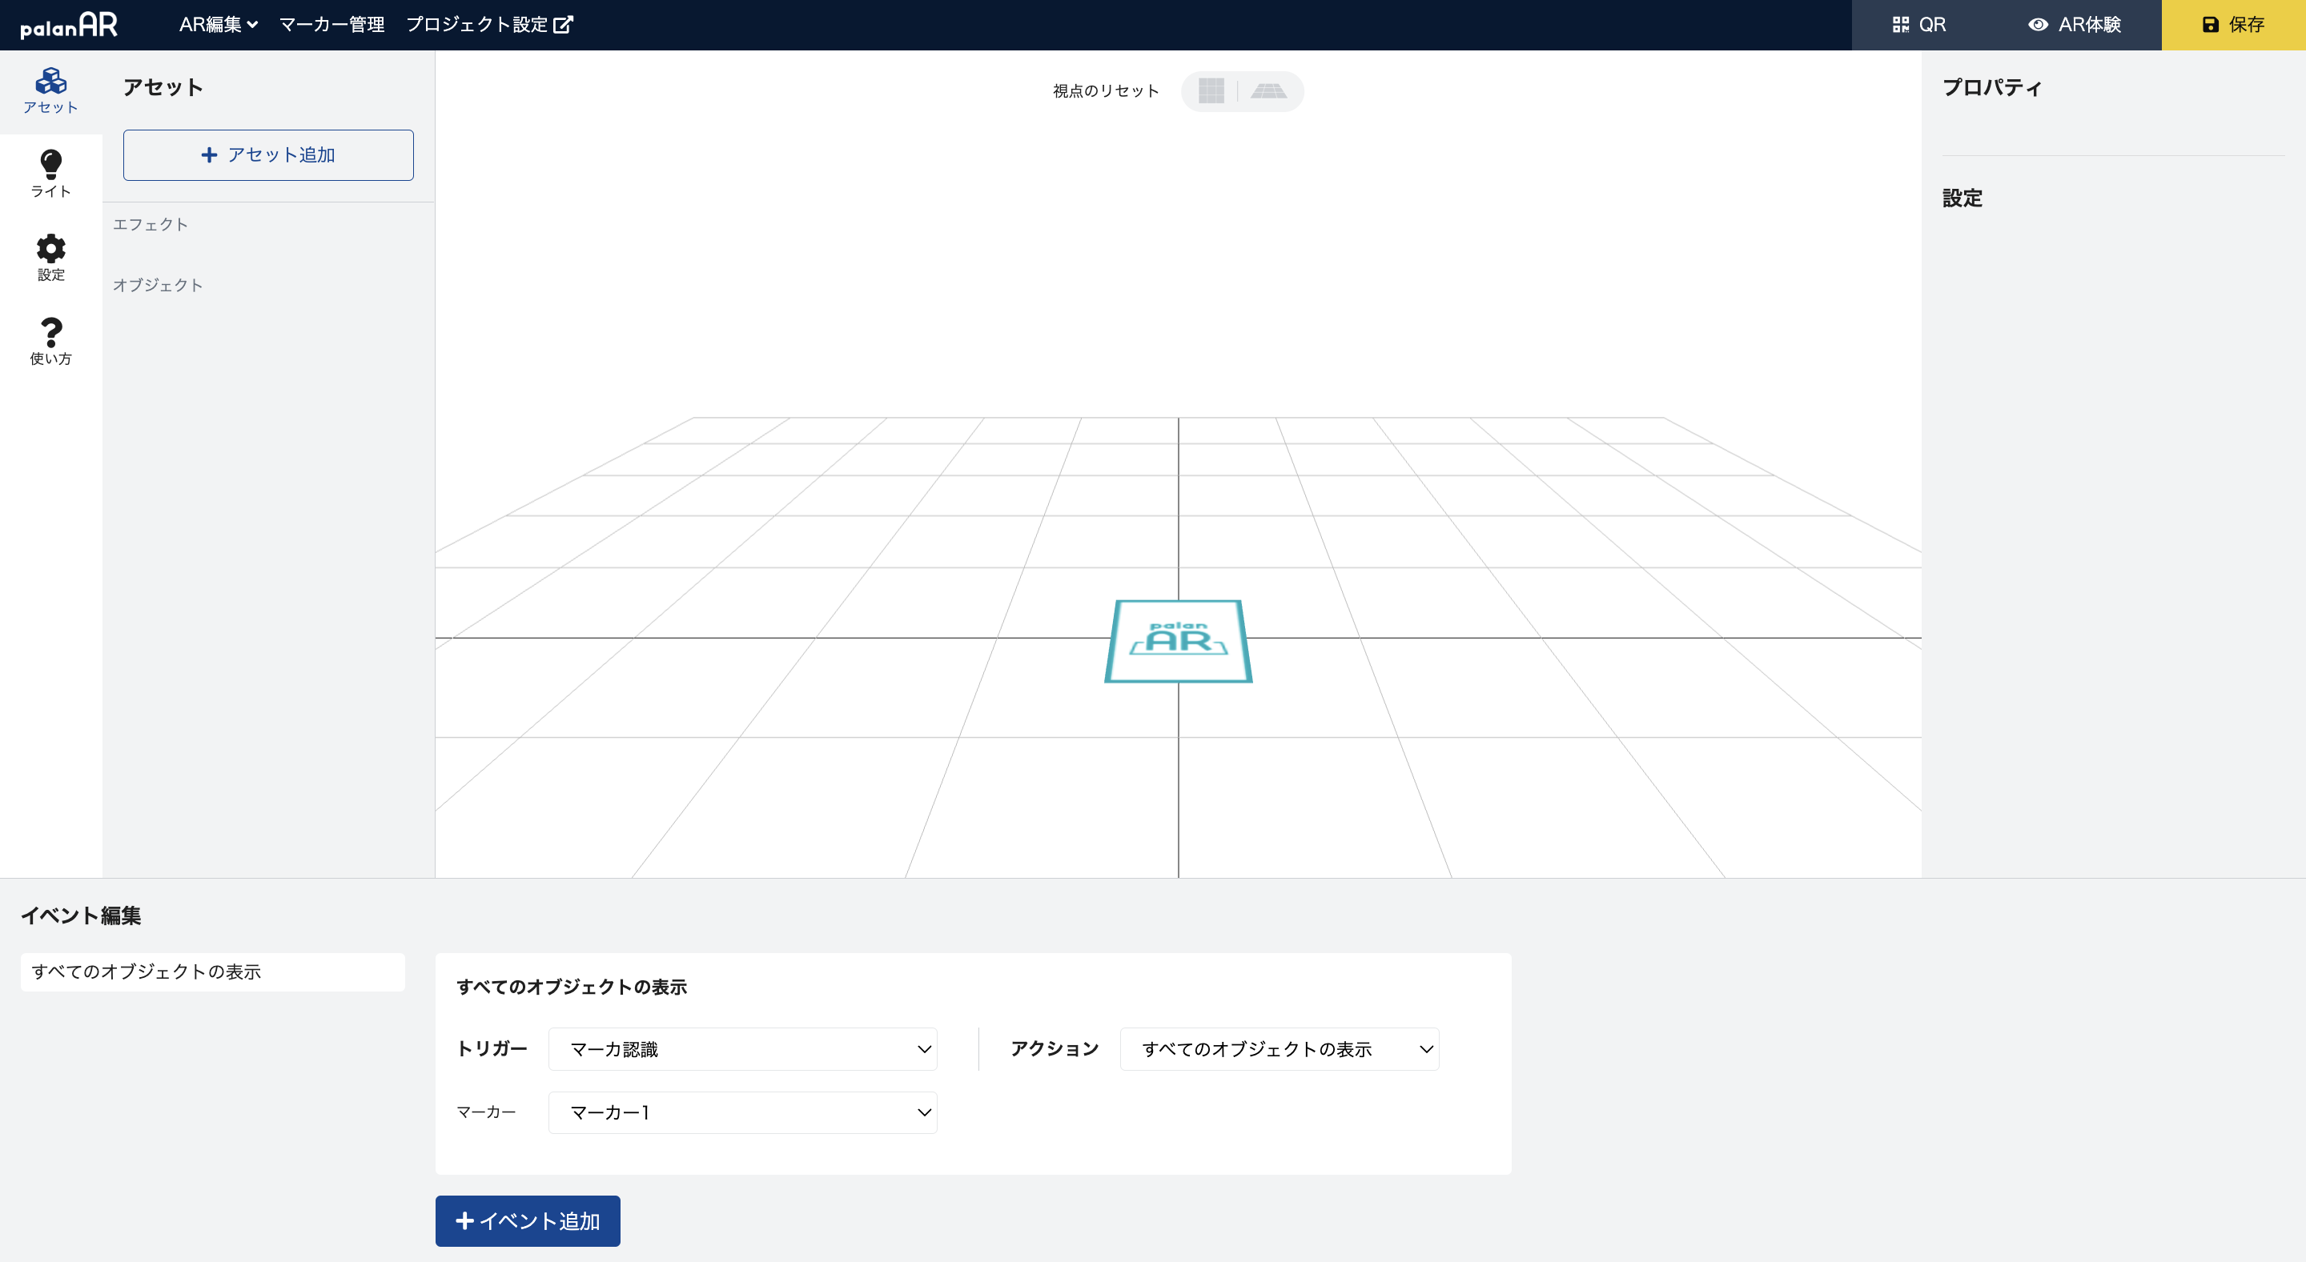Click the 視点のリセット label

[x=1106, y=90]
